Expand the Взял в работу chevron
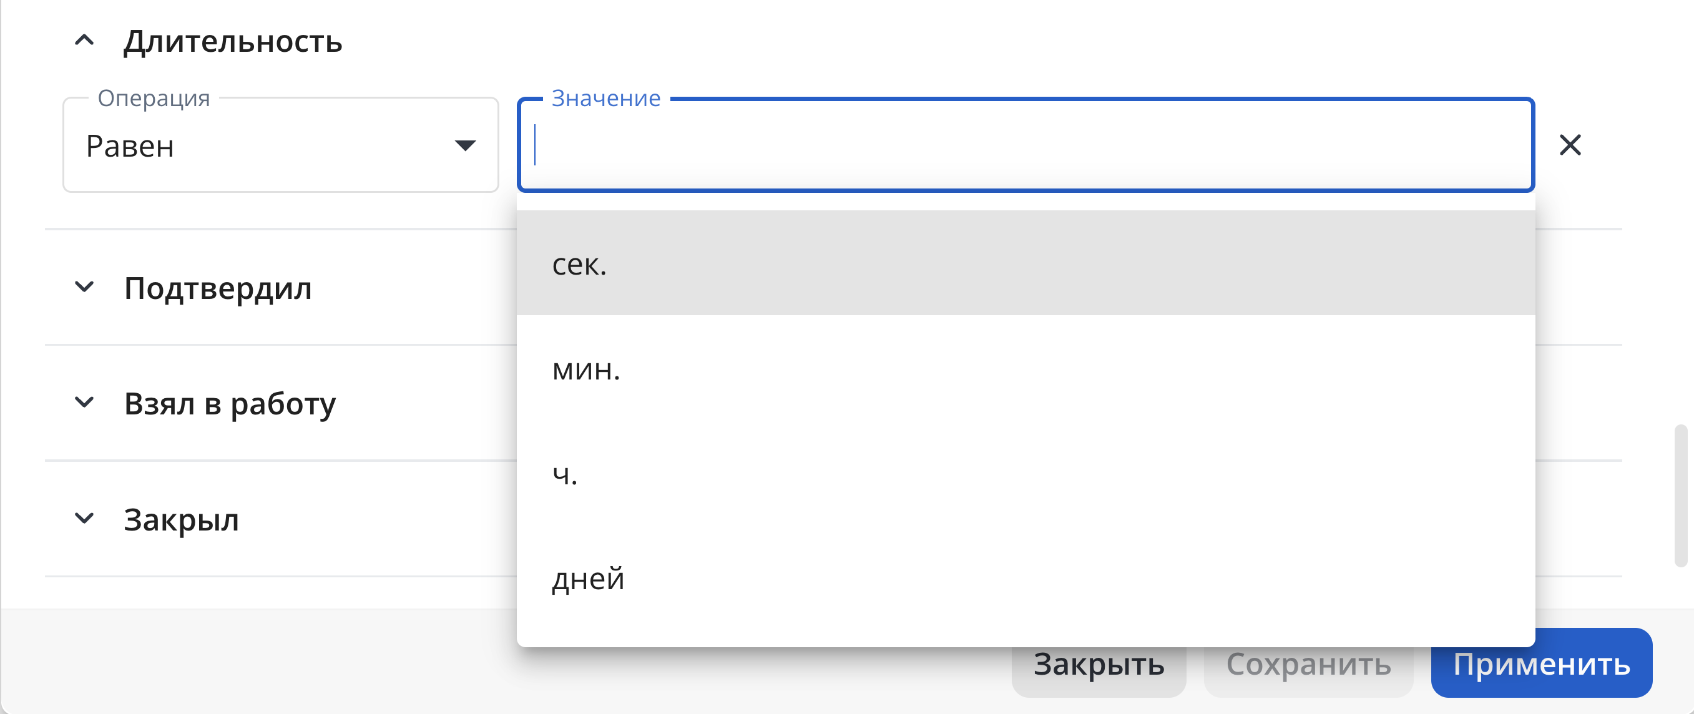 84,403
